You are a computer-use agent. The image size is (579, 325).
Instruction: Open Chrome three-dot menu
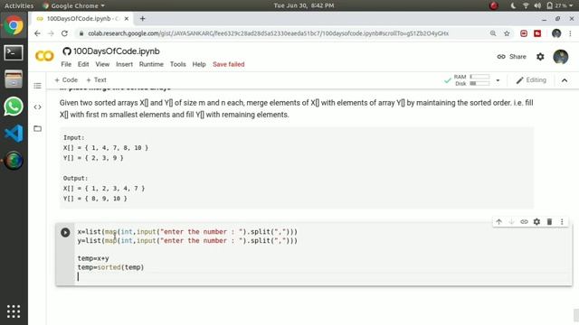[x=570, y=33]
